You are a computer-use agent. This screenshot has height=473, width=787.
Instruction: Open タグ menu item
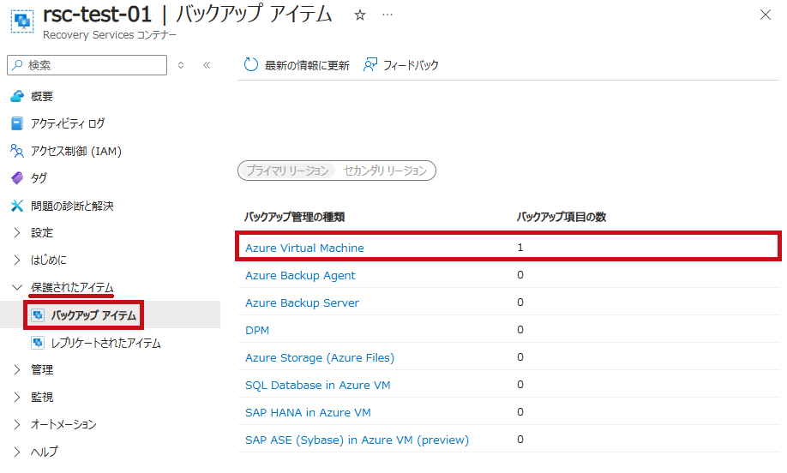[x=39, y=178]
